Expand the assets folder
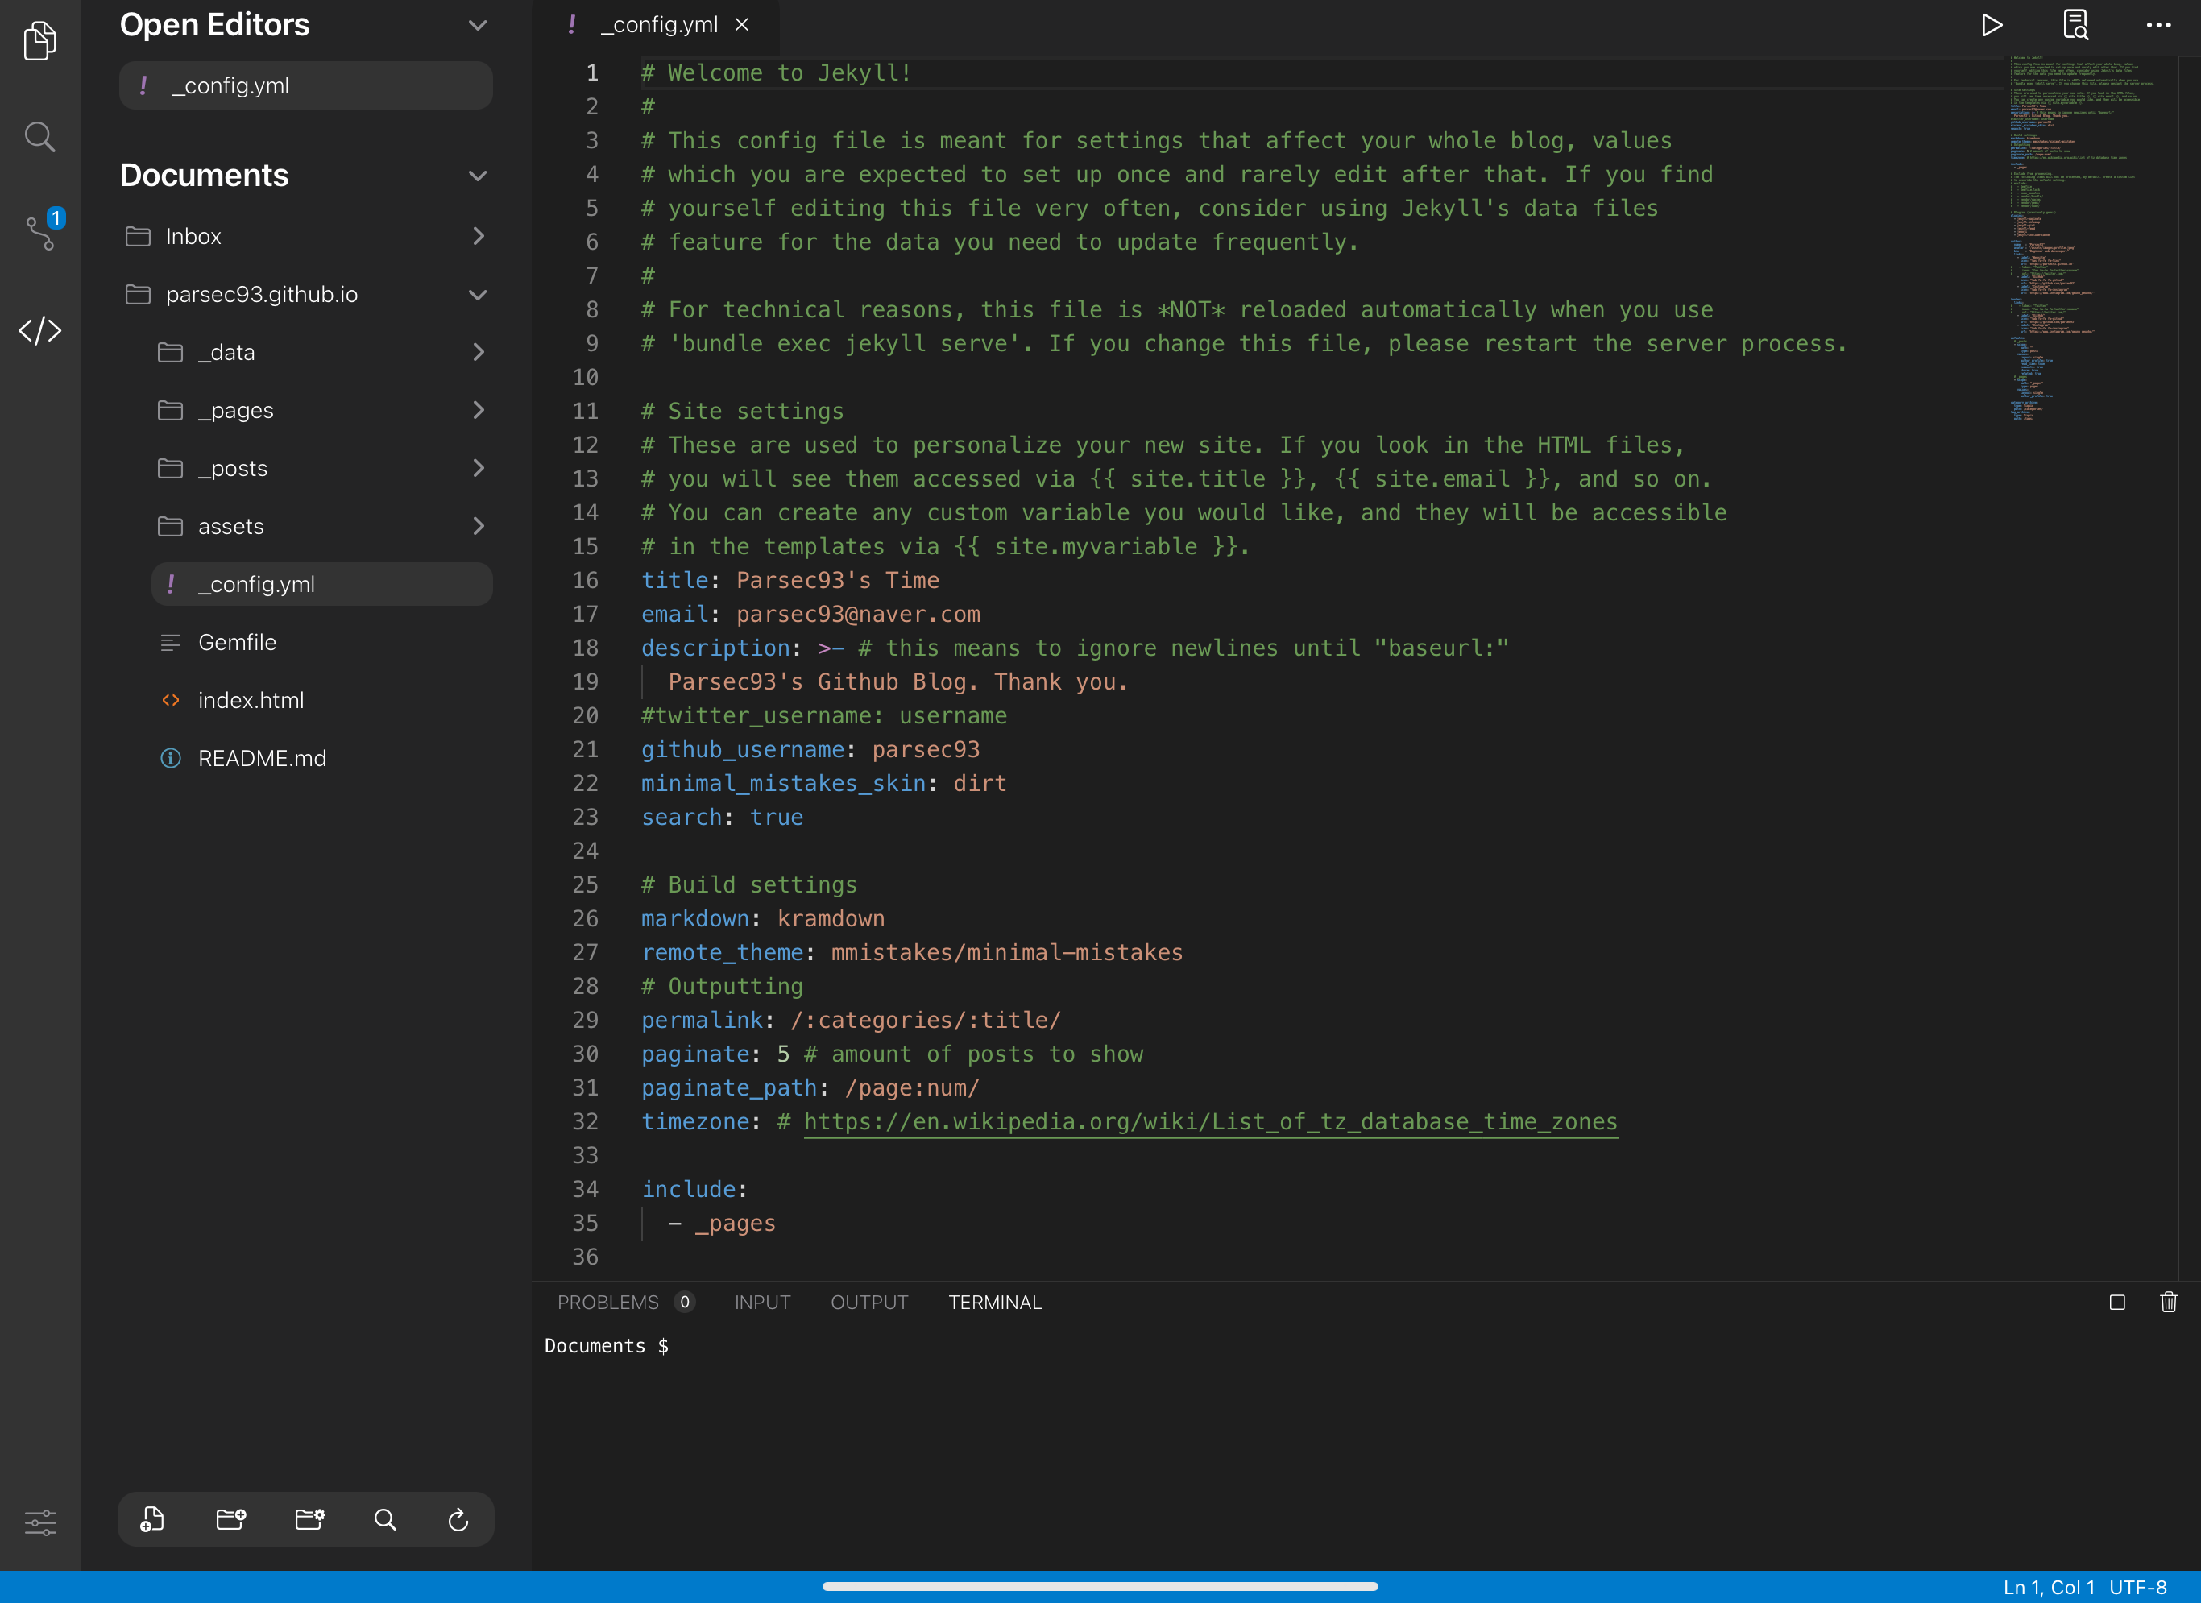The width and height of the screenshot is (2201, 1603). click(x=479, y=526)
